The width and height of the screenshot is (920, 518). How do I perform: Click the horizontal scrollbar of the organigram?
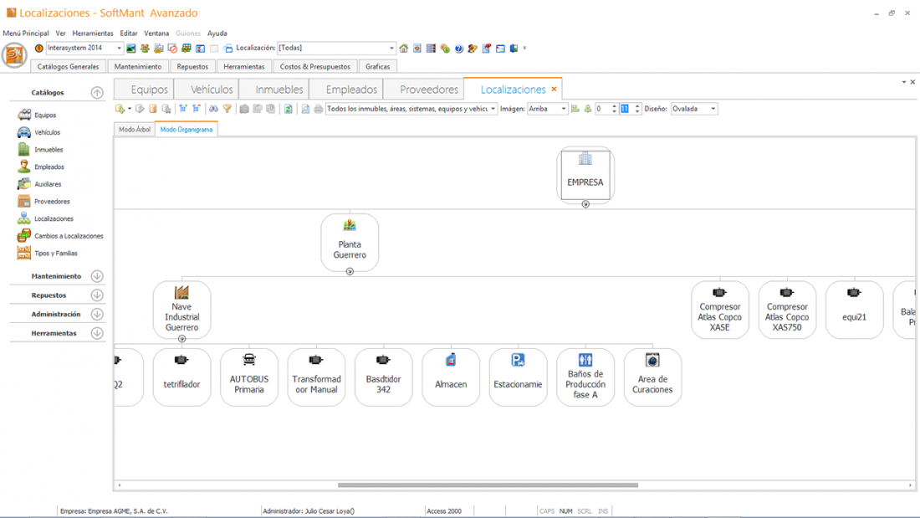click(x=488, y=485)
